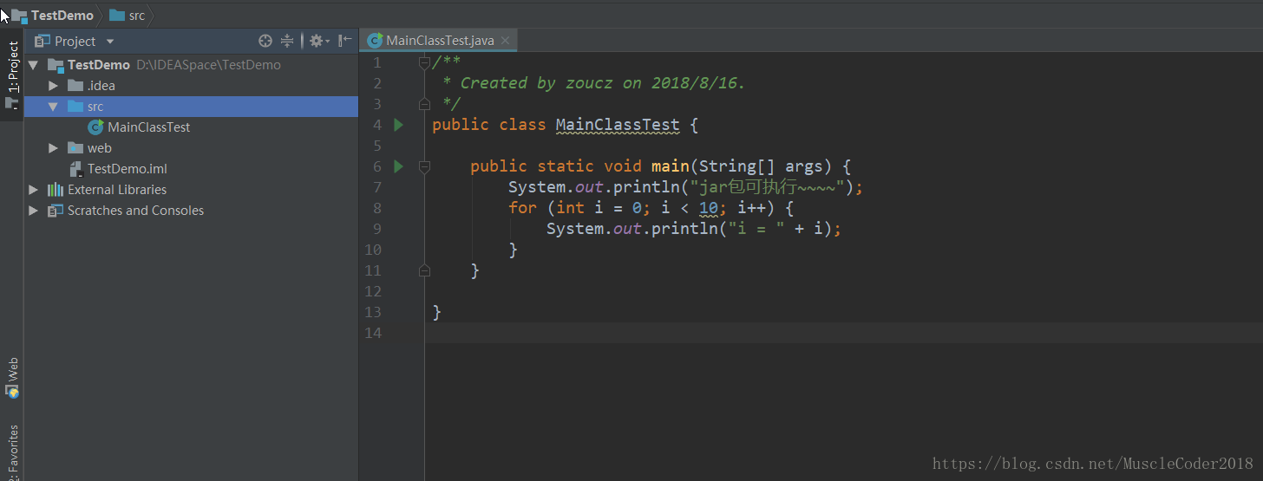Open the Web tool window icon
The height and width of the screenshot is (481, 1263).
coord(12,393)
